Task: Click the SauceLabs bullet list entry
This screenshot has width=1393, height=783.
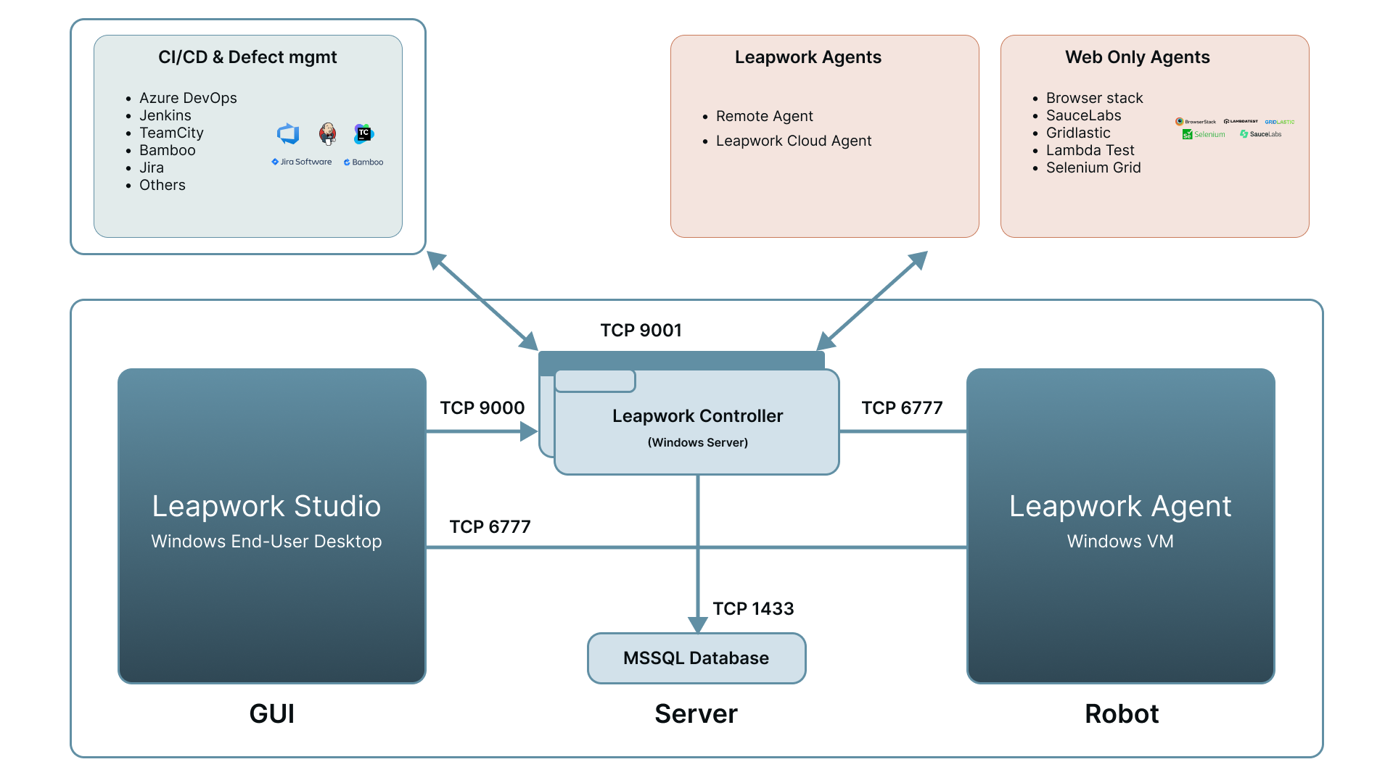Action: (1084, 115)
